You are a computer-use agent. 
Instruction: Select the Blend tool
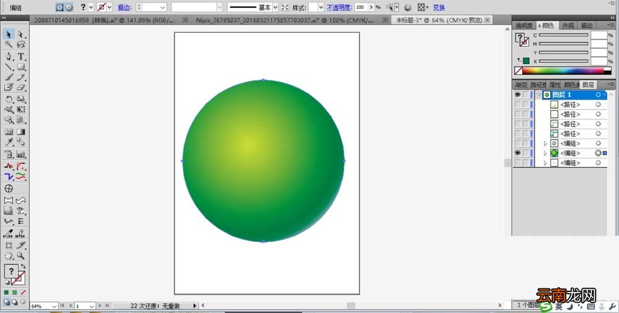point(21,142)
